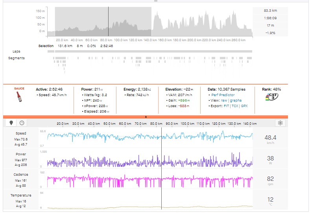This screenshot has width=310, height=213.
Task: Click the Rate: 742kJ/h stat
Action: pos(138,95)
